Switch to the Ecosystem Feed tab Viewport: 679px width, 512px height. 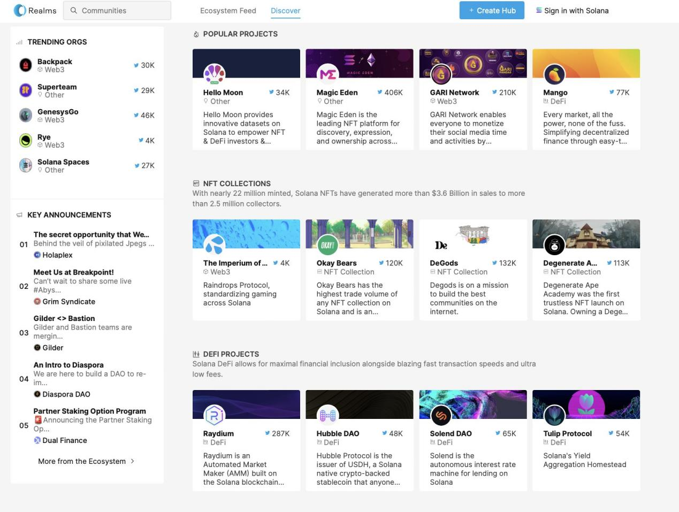tap(228, 11)
